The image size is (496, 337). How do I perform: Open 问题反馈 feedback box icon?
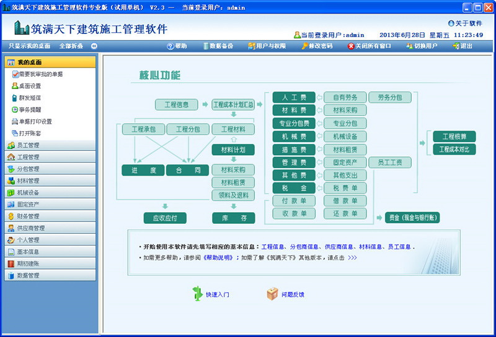pyautogui.click(x=272, y=294)
